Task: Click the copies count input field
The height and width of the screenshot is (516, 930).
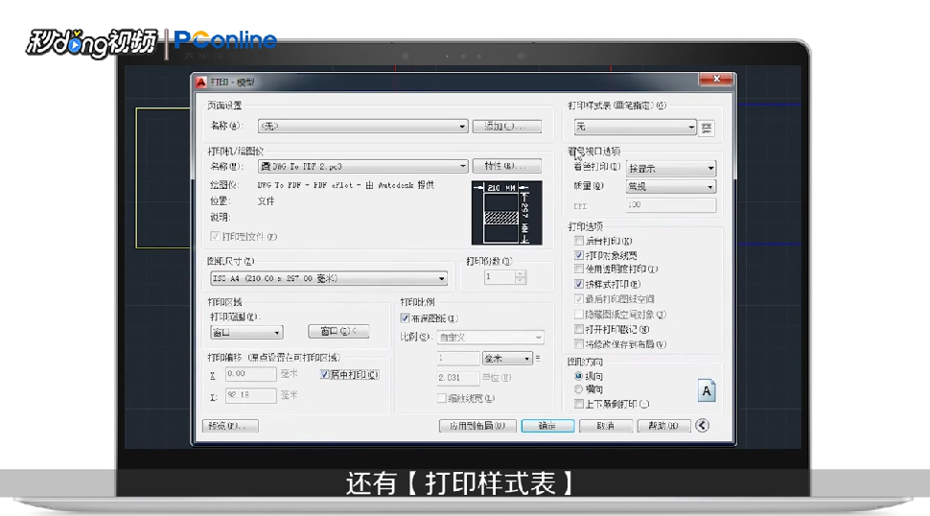Action: [x=500, y=277]
